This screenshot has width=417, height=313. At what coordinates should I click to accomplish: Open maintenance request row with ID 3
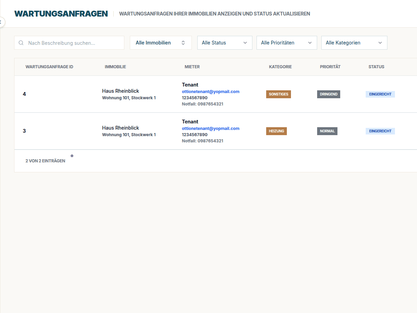click(x=24, y=131)
